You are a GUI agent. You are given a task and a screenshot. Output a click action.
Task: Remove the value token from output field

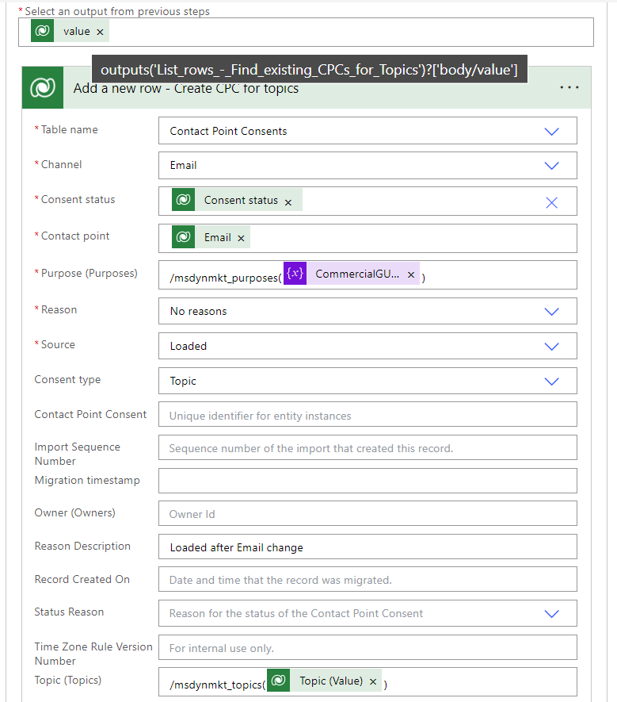coord(100,32)
